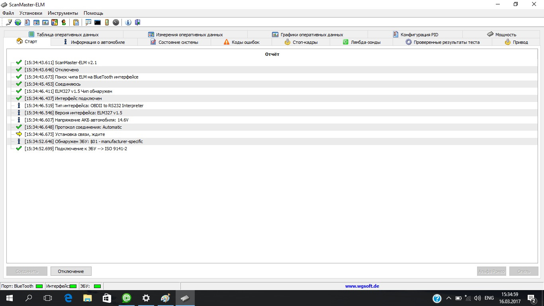Click the dark round gauge toolbar icon
Image resolution: width=544 pixels, height=306 pixels.
[116, 22]
